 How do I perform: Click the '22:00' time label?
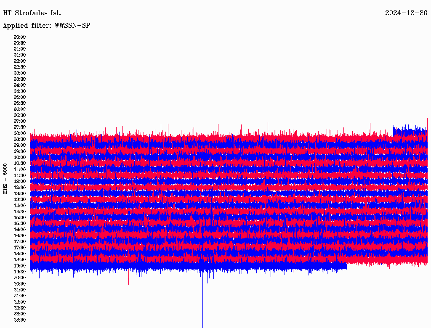tap(20, 302)
